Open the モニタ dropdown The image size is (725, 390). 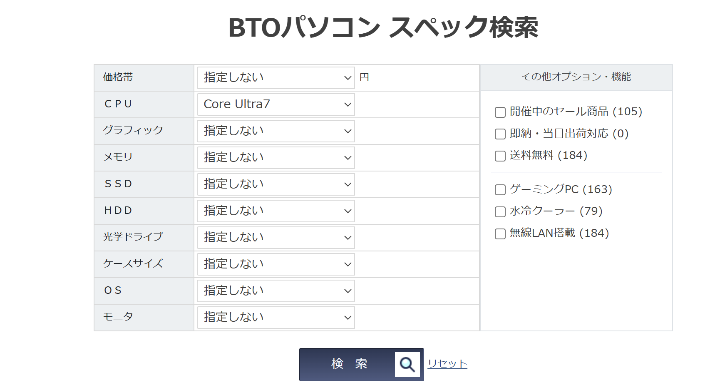276,318
